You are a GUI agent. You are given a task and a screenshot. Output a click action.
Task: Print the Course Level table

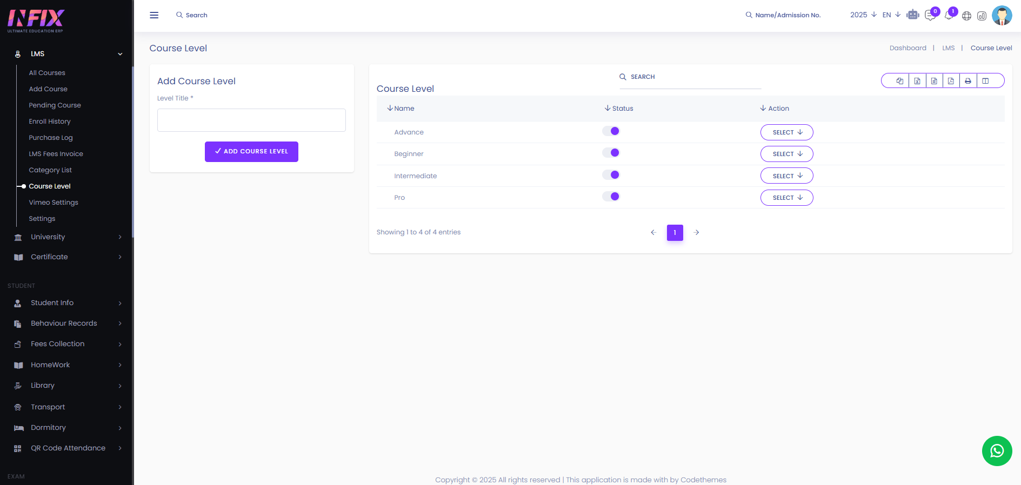click(x=968, y=81)
